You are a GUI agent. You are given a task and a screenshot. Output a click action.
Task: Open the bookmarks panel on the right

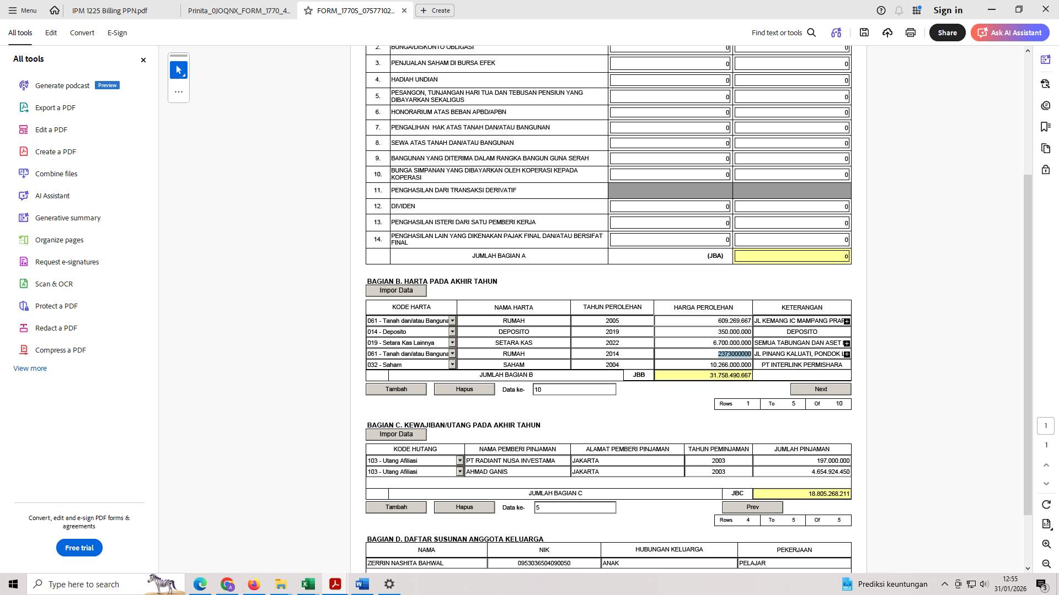pyautogui.click(x=1045, y=127)
